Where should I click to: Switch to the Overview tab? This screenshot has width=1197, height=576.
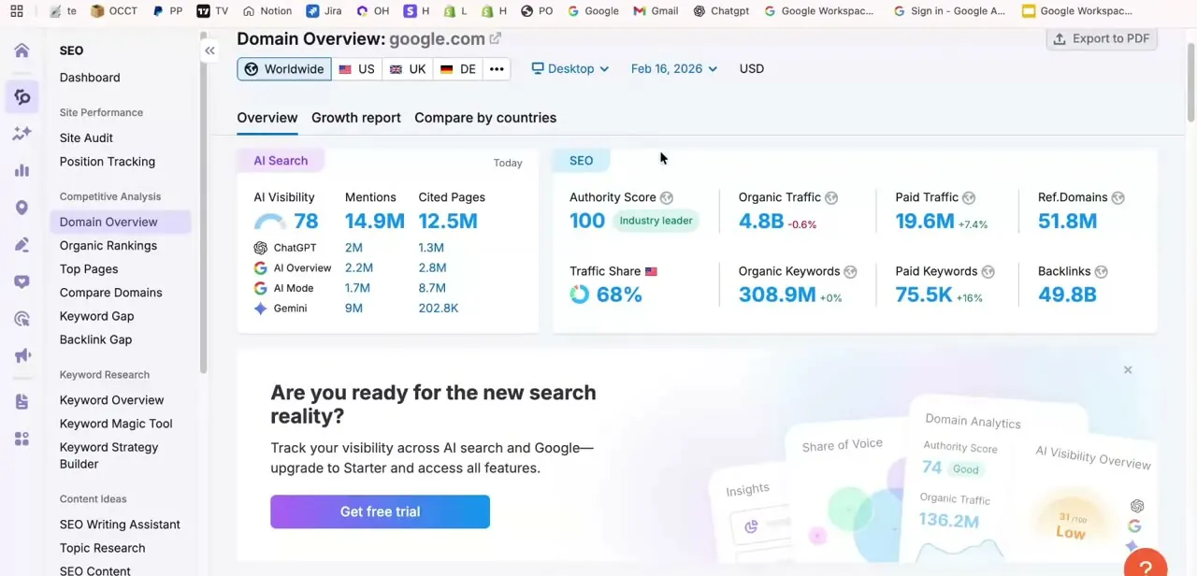[267, 118]
